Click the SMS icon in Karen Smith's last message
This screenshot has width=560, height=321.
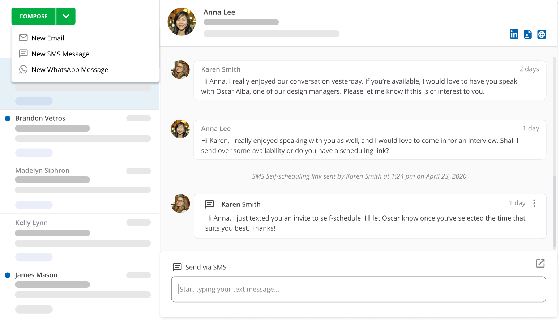pyautogui.click(x=210, y=204)
